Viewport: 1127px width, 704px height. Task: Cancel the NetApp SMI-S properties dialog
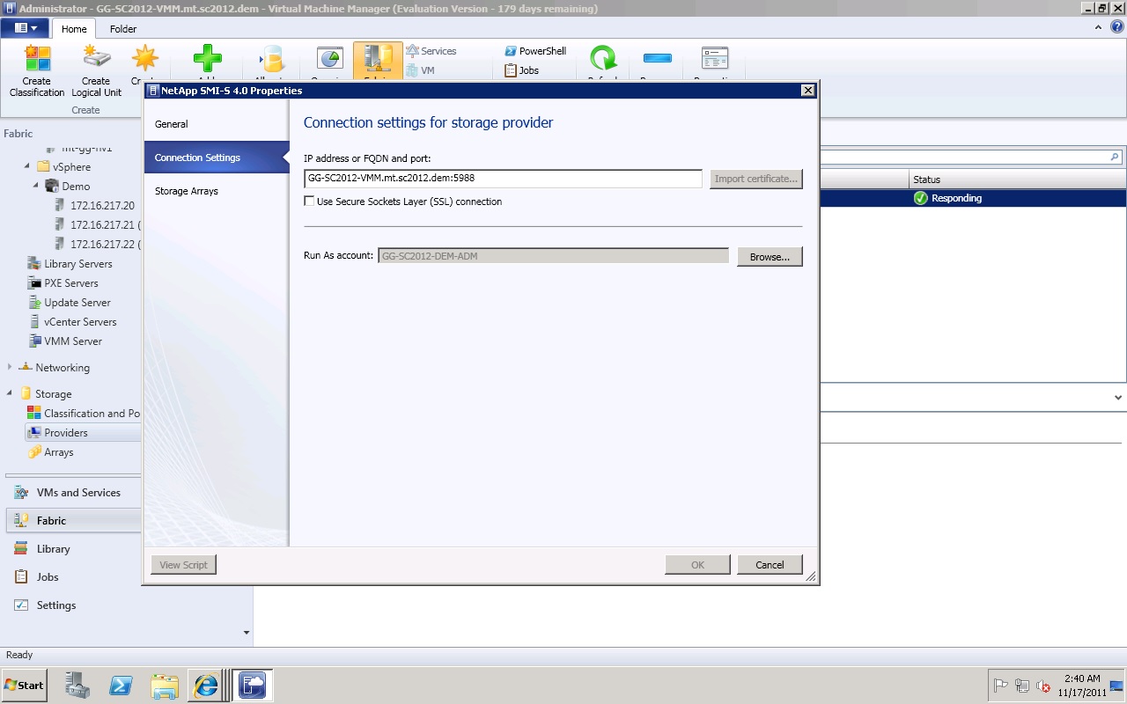770,565
